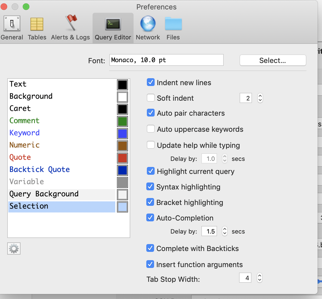Click the Comment green color swatch

tap(122, 121)
